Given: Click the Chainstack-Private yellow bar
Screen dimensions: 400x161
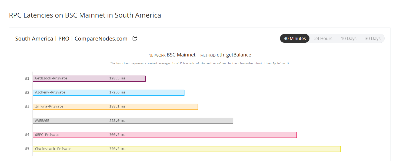Looking at the screenshot, I should pos(186,149).
